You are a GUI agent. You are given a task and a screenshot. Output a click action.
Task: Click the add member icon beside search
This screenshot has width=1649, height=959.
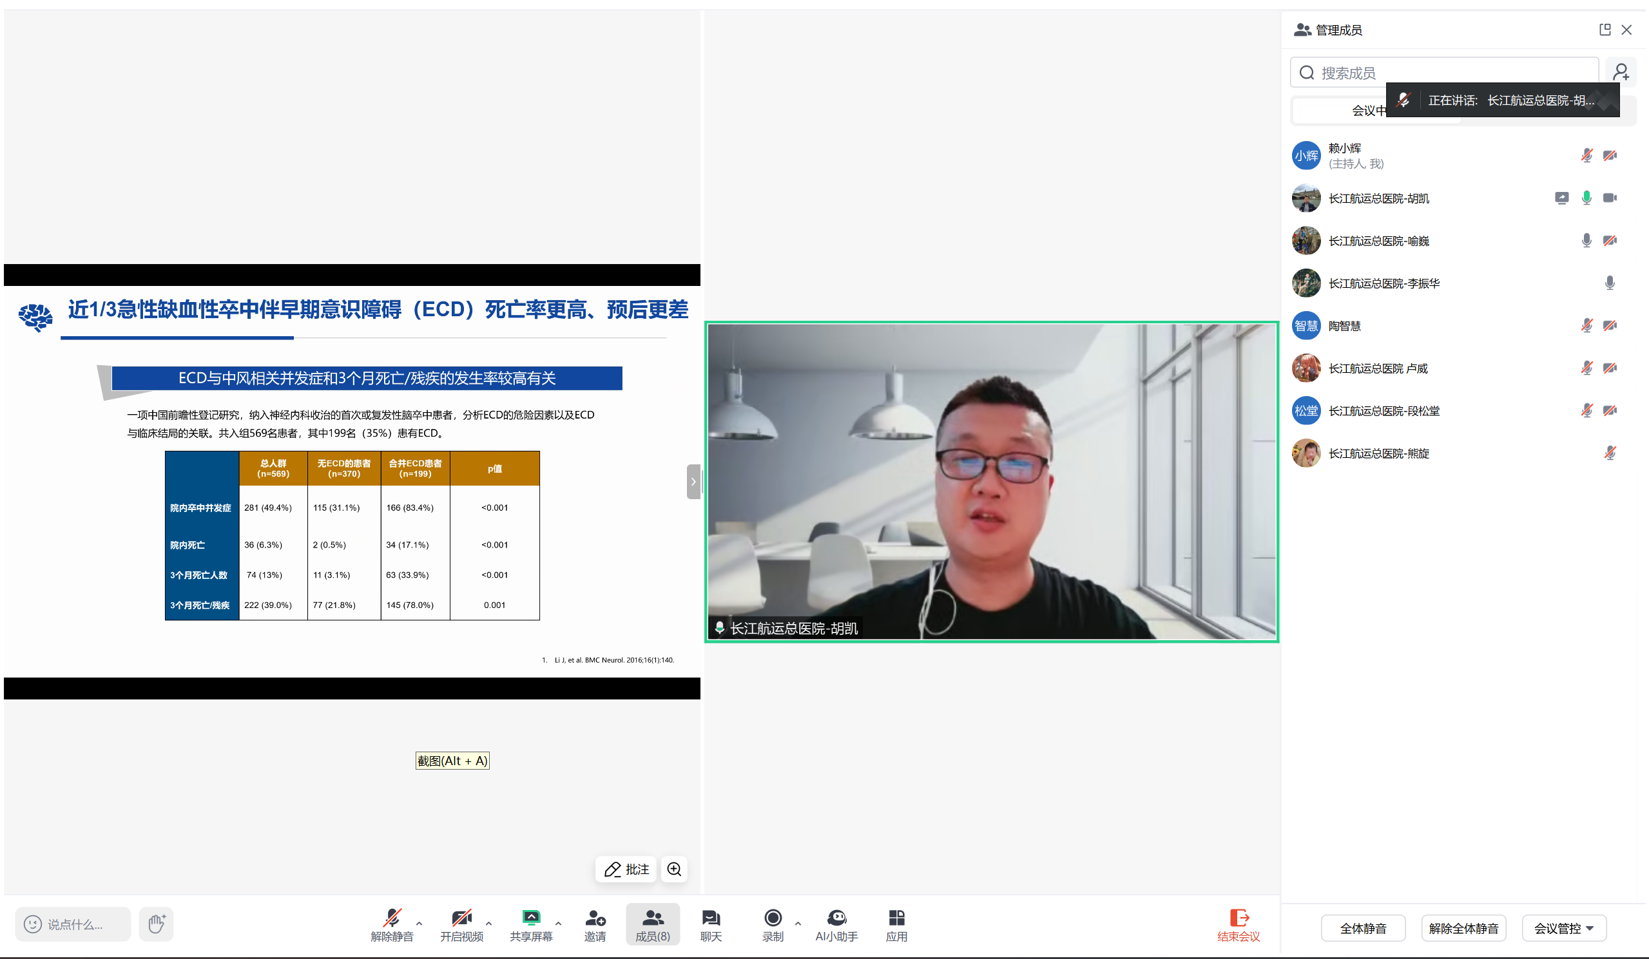point(1620,72)
